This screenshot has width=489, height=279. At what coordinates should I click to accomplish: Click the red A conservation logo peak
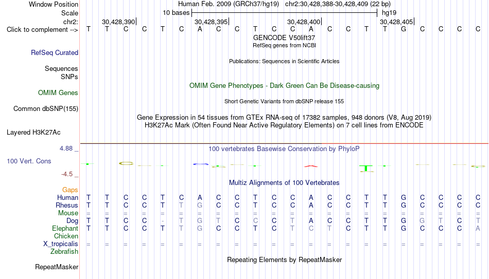311,166
